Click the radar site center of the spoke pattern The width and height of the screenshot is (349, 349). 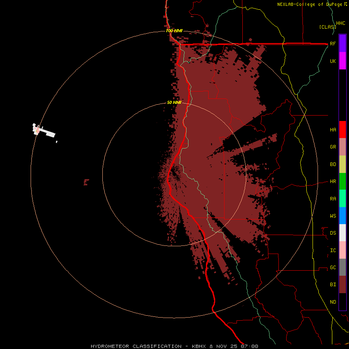click(x=174, y=174)
